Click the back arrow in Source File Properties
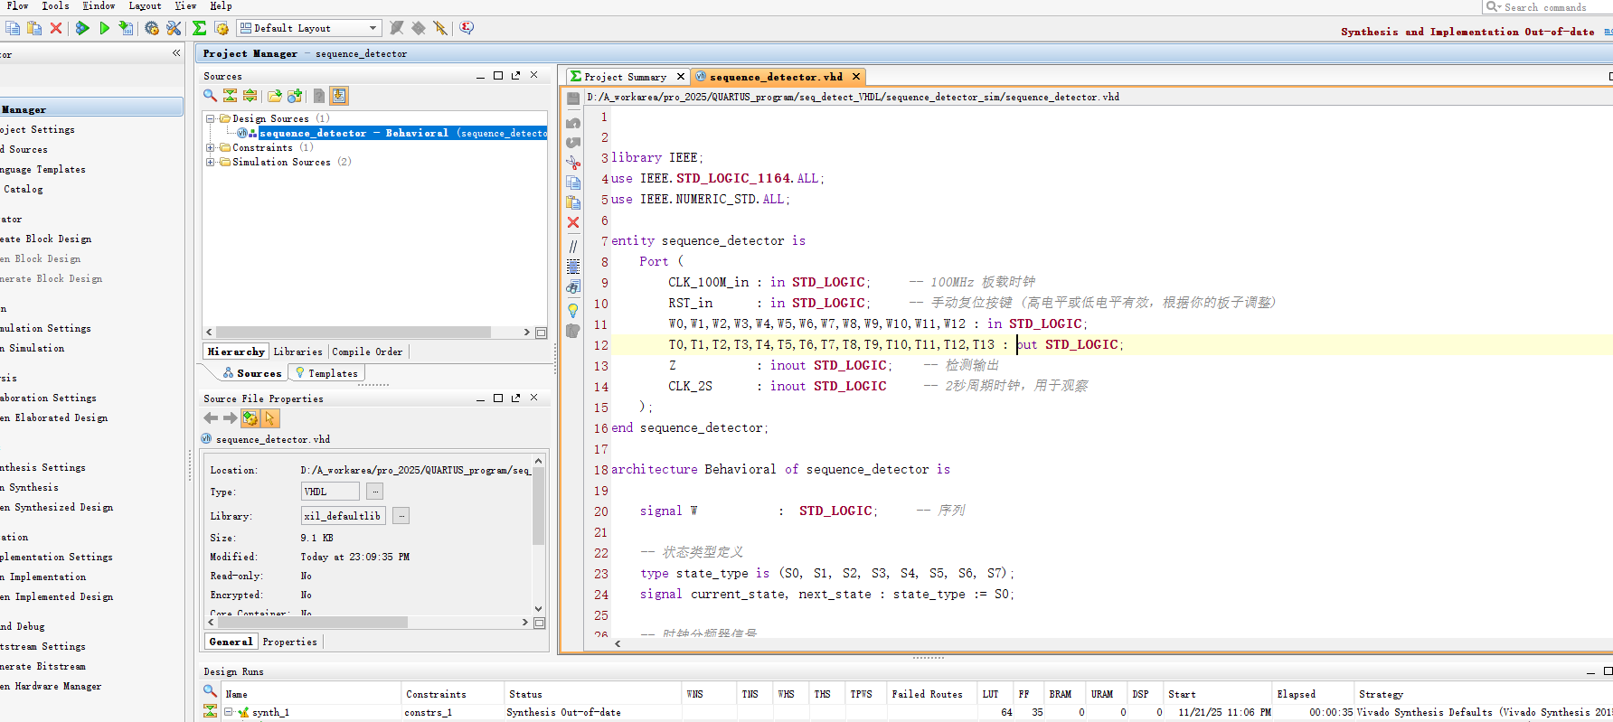 pyautogui.click(x=211, y=418)
